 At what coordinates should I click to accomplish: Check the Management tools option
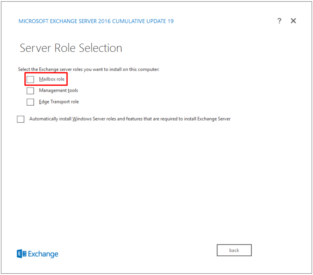(30, 91)
